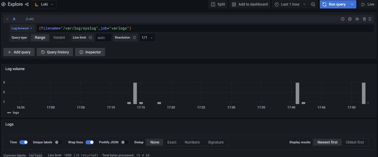Open the Loki data source picker
Screen dimensions: 378x157
pyautogui.click(x=44, y=4)
